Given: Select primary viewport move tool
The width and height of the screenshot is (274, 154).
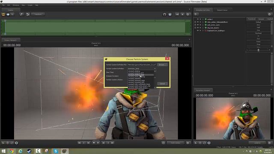Looking at the screenshot, I should (x=8, y=143).
